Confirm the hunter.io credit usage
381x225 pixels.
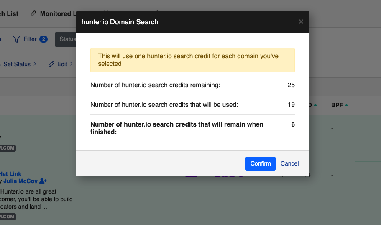260,163
